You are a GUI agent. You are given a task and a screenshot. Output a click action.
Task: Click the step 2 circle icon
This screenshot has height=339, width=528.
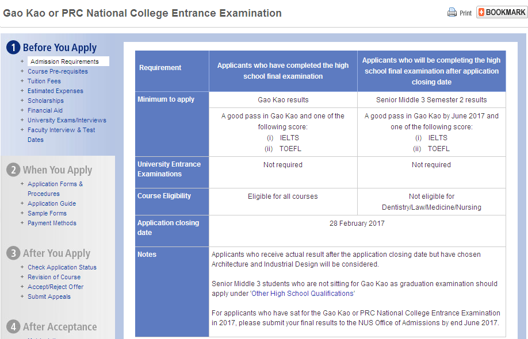pyautogui.click(x=13, y=170)
